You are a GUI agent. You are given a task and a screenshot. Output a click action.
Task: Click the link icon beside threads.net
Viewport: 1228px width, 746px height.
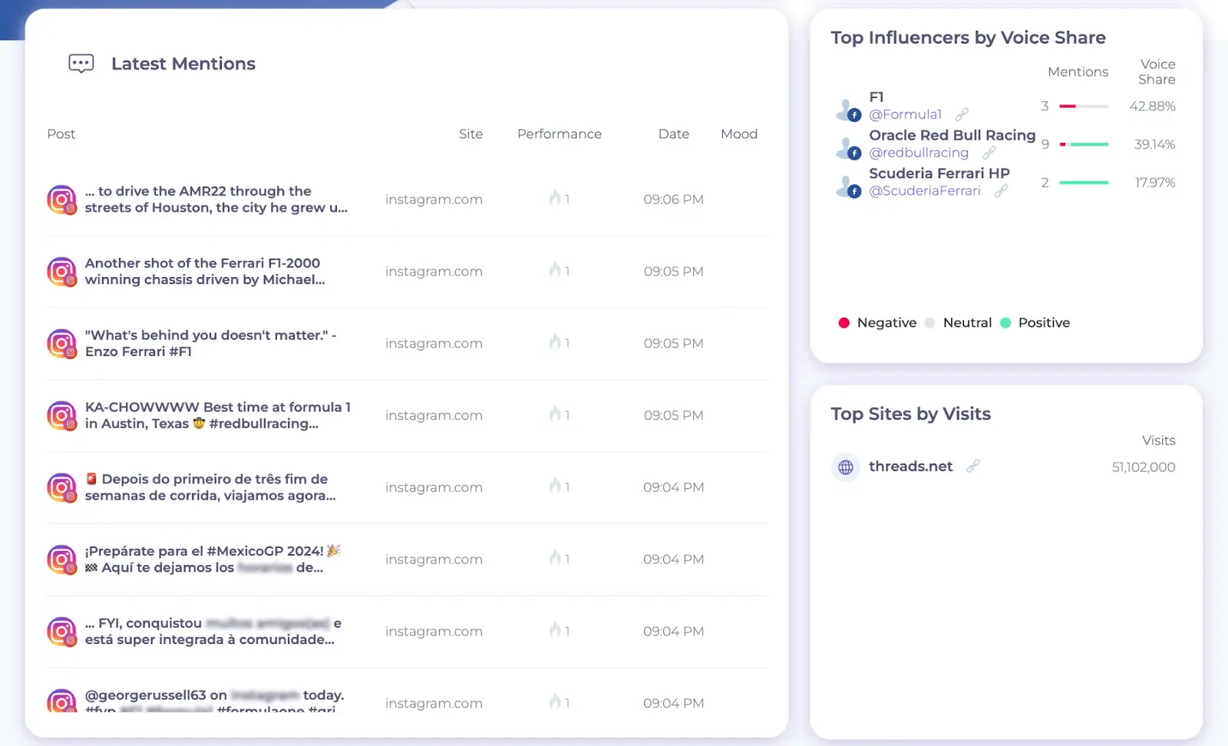[974, 465]
